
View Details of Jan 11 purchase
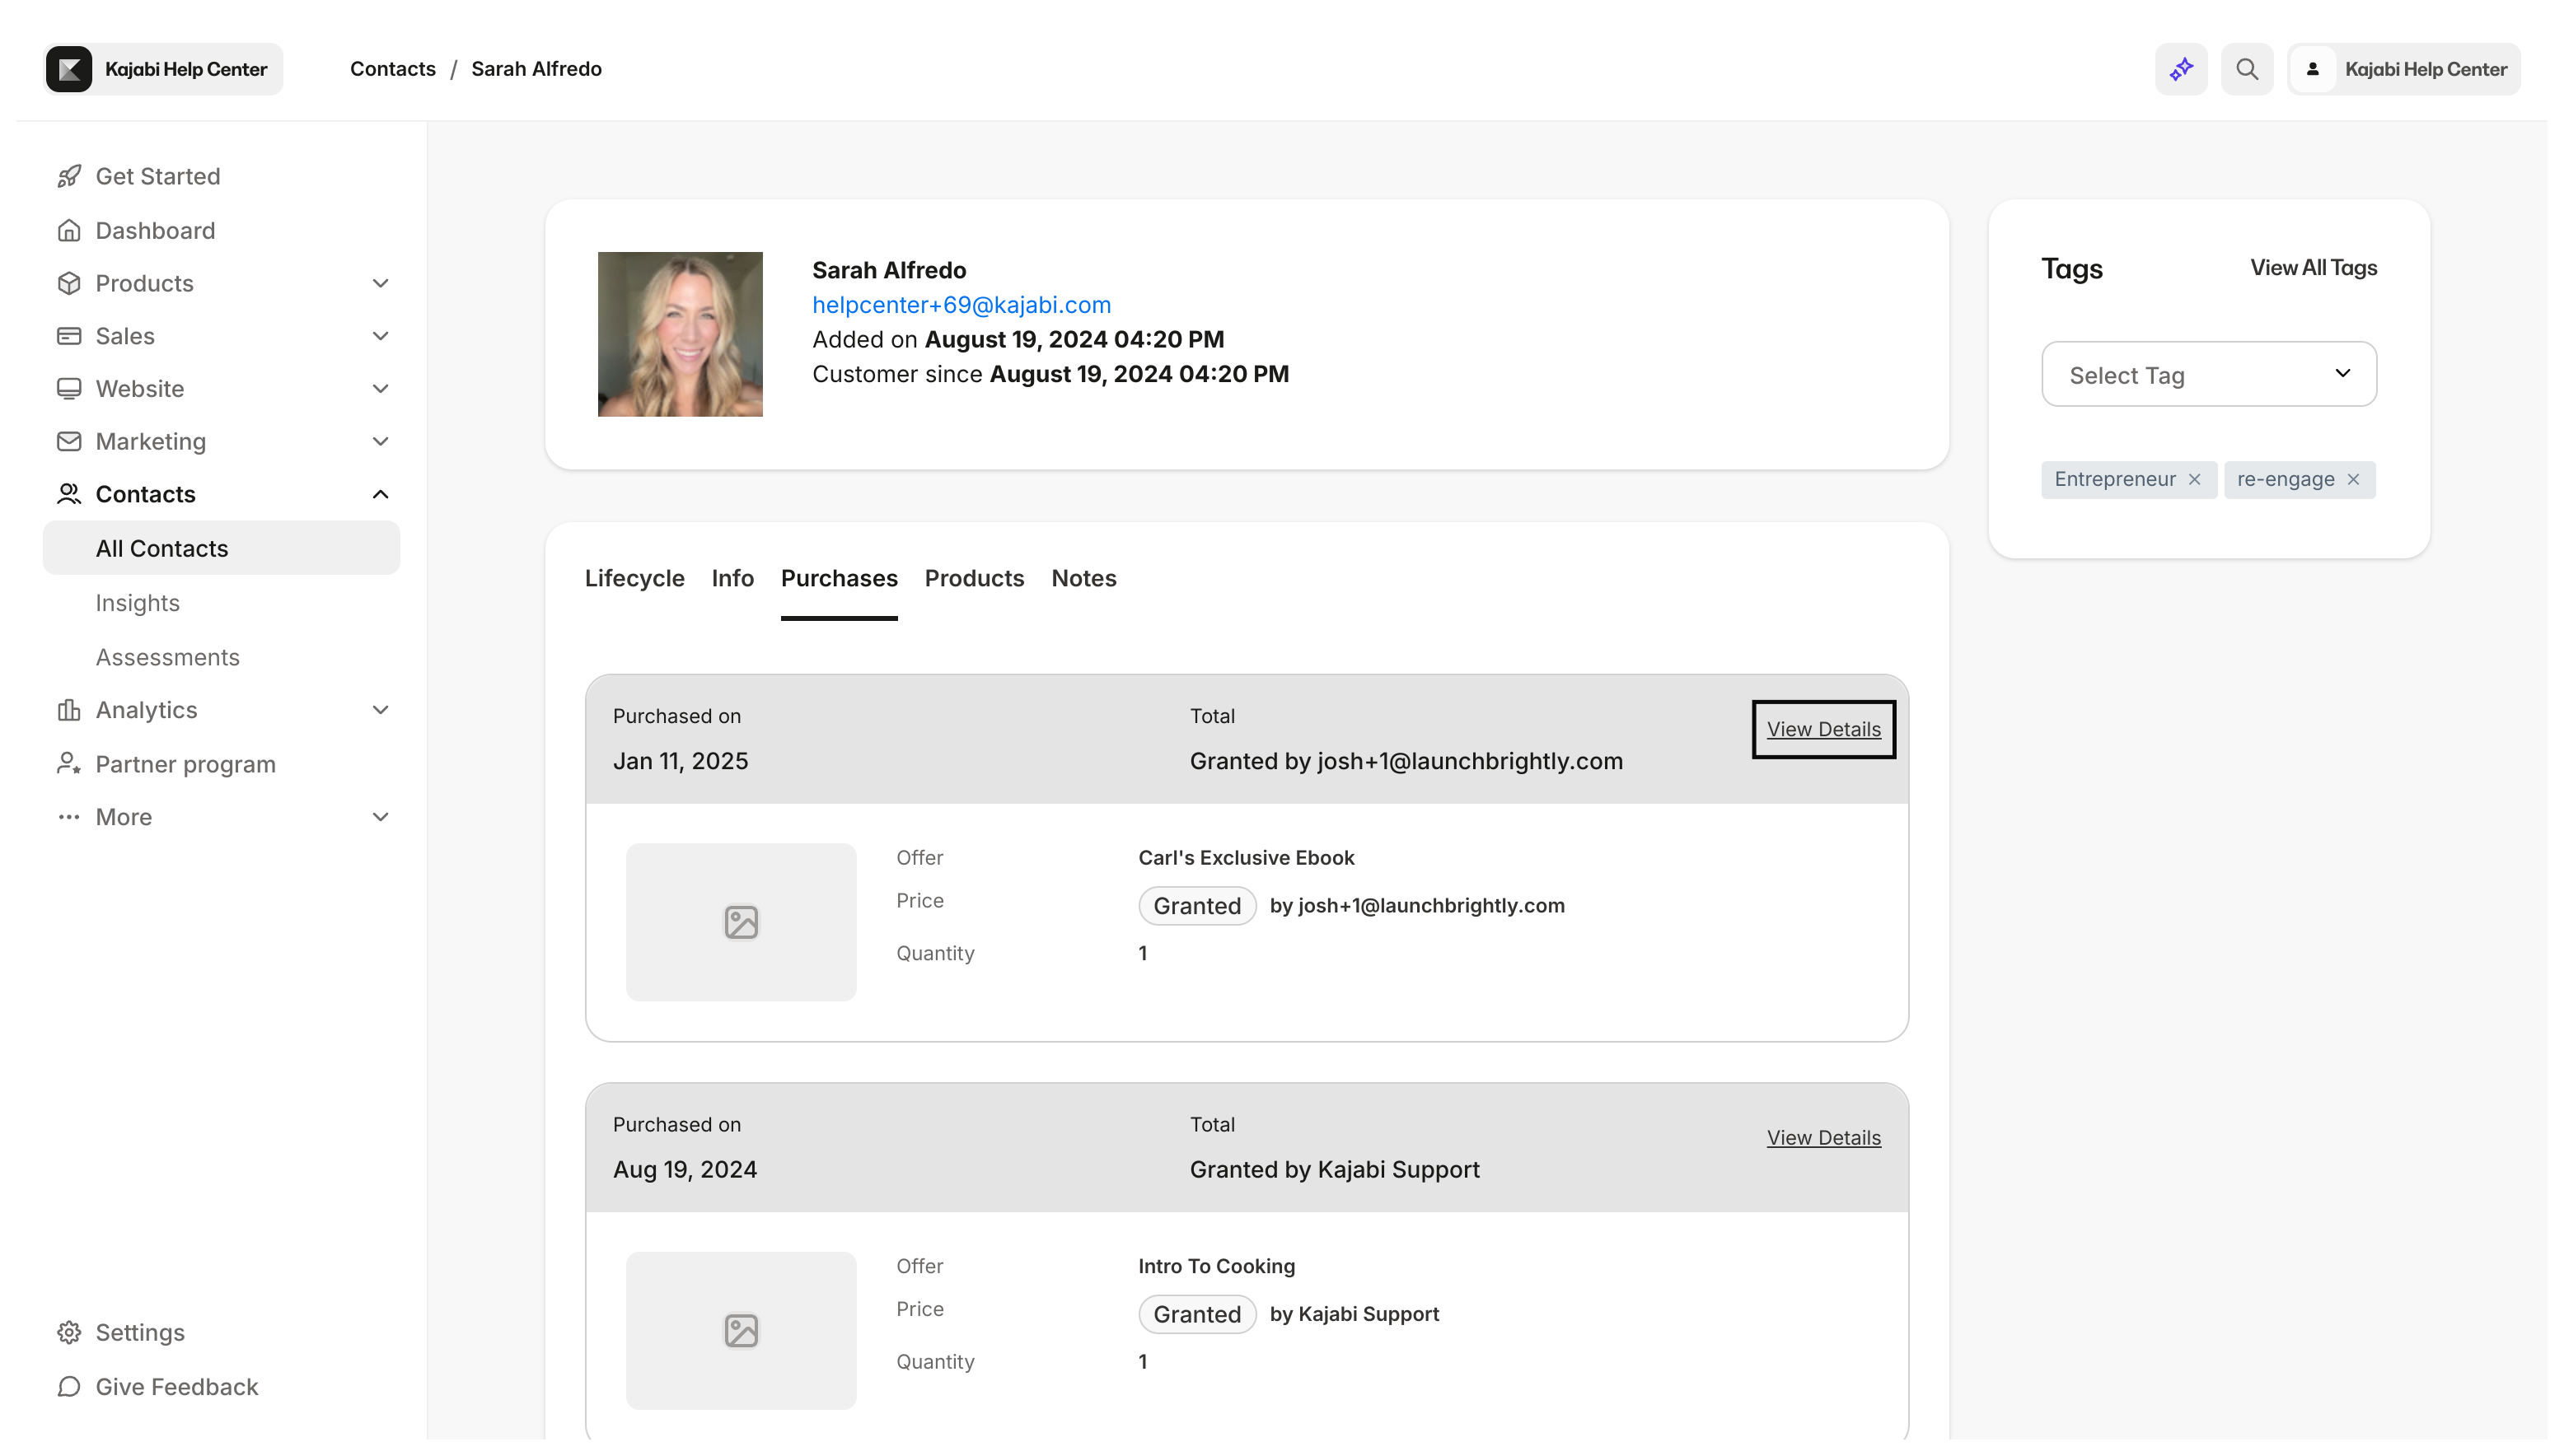pyautogui.click(x=1822, y=729)
